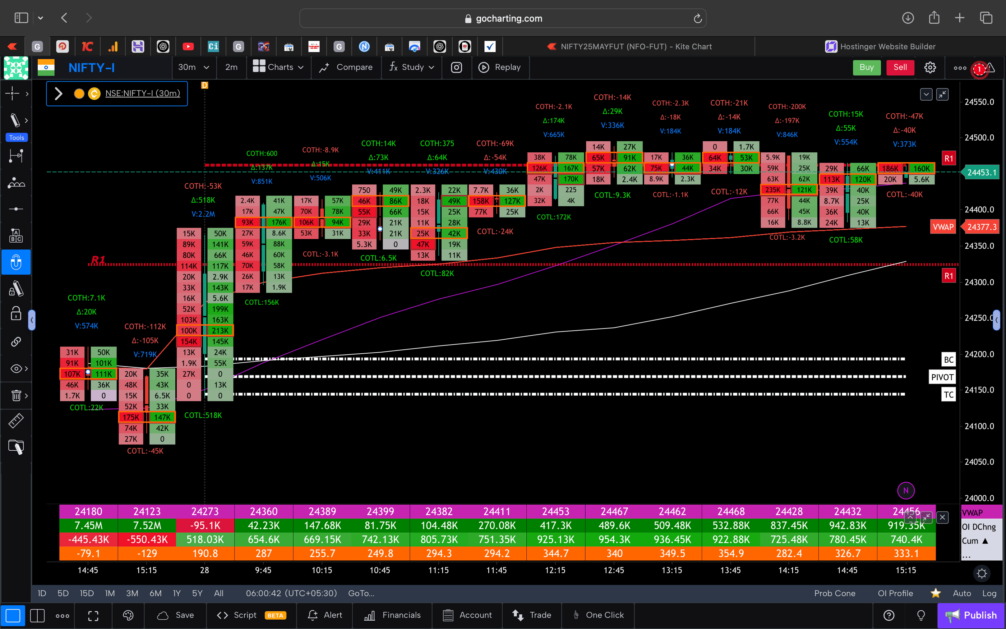Open the Account menu at the bottom
The image size is (1006, 629).
point(467,615)
